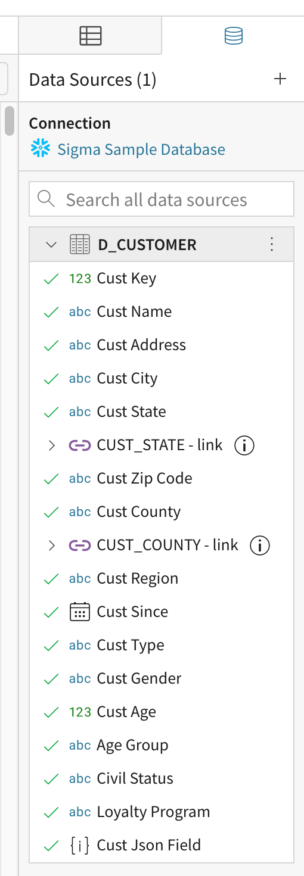This screenshot has height=876, width=304.
Task: Click the Snowflake connection icon
Action: [x=40, y=149]
